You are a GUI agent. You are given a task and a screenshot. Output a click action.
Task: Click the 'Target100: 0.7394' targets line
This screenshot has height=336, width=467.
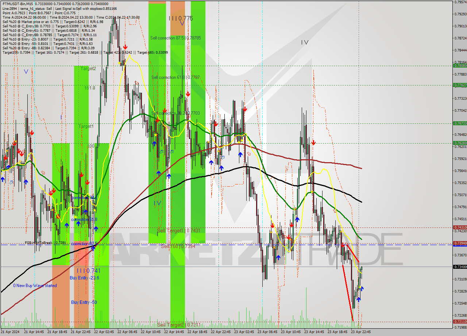[x=85, y=52]
